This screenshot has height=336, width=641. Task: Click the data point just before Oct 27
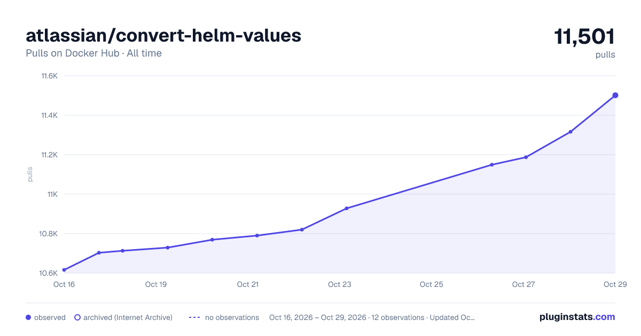pyautogui.click(x=491, y=165)
